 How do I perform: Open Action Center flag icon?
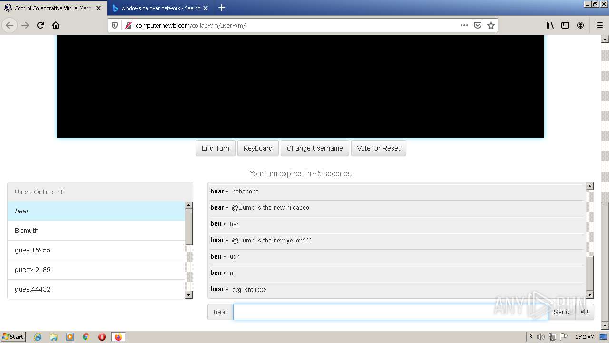563,337
